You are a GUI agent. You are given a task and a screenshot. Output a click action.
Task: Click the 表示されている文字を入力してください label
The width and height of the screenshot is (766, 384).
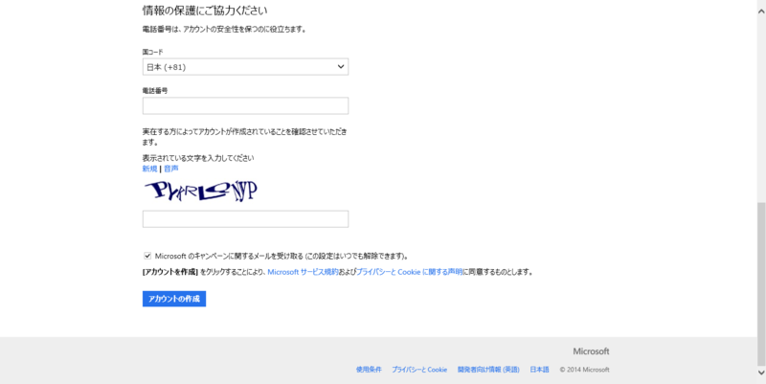click(x=198, y=158)
